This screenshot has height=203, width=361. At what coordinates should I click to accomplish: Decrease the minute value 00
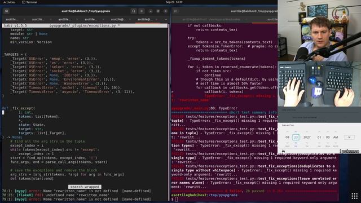pos(328,143)
